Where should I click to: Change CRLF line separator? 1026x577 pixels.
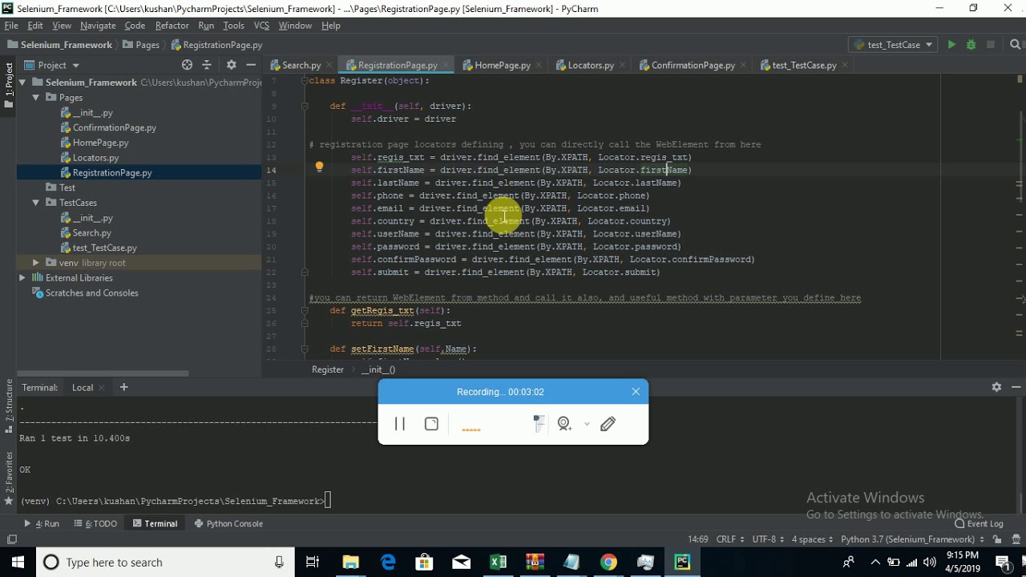click(x=729, y=539)
